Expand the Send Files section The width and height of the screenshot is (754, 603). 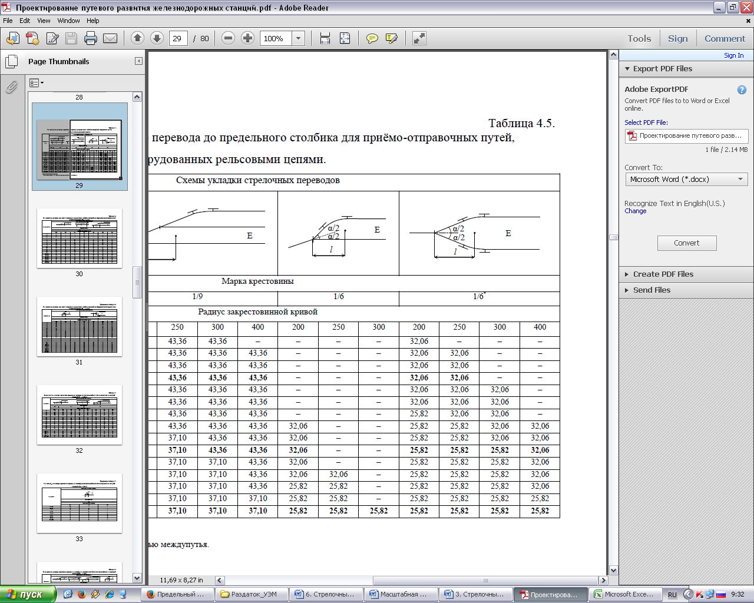point(652,290)
